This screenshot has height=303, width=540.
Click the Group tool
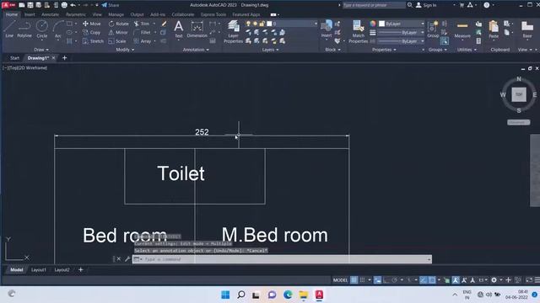coord(433,29)
